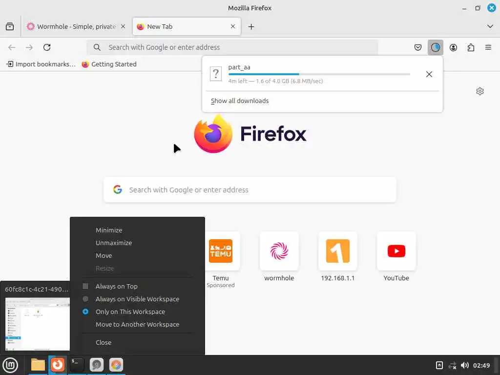This screenshot has height=375, width=500.
Task: Choose Move to Another Workspace
Action: click(x=137, y=325)
